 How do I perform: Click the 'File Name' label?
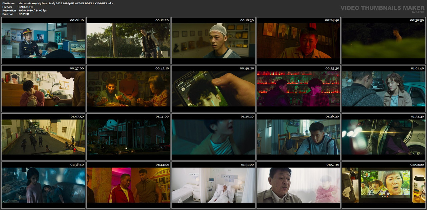(8, 3)
